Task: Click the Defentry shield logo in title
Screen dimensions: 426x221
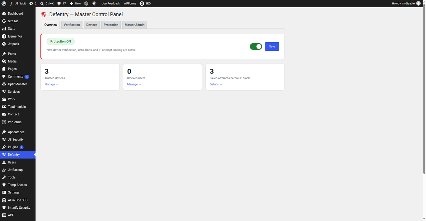Action: [x=44, y=15]
